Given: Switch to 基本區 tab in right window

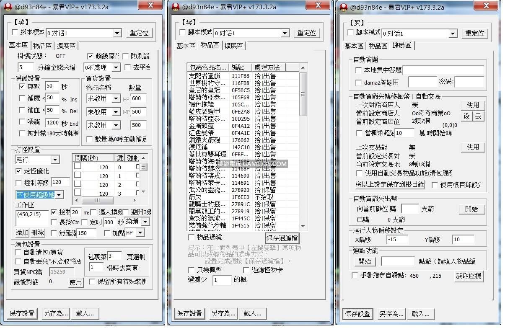Looking at the screenshot, I should point(354,46).
